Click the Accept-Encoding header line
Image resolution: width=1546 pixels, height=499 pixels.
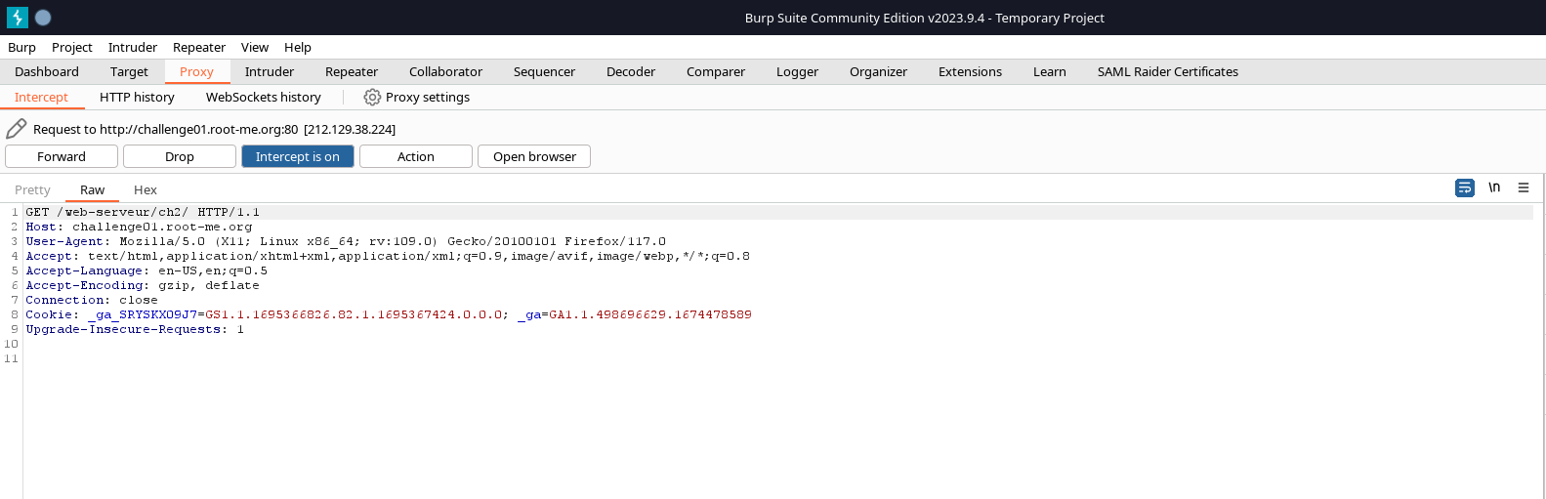click(143, 285)
